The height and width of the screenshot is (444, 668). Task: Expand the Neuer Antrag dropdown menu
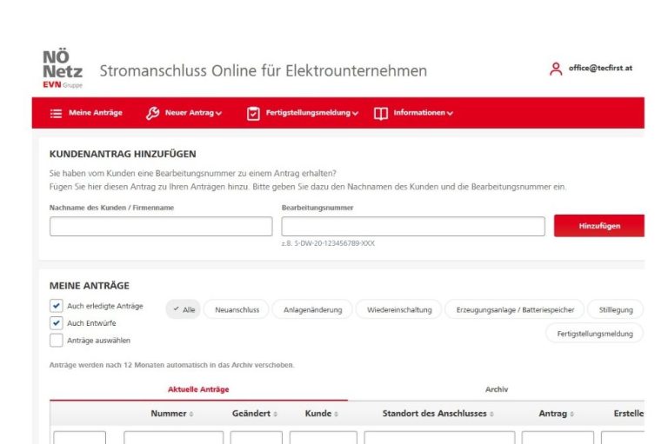[219, 114]
